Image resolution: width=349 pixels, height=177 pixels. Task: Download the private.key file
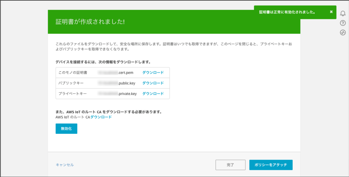pyautogui.click(x=153, y=93)
